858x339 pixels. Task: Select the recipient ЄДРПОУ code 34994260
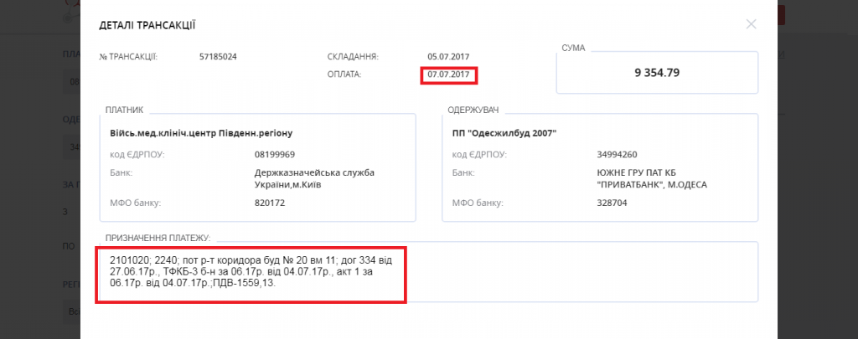[616, 154]
